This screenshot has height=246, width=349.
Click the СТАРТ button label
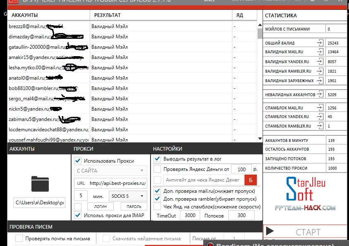(308, 232)
